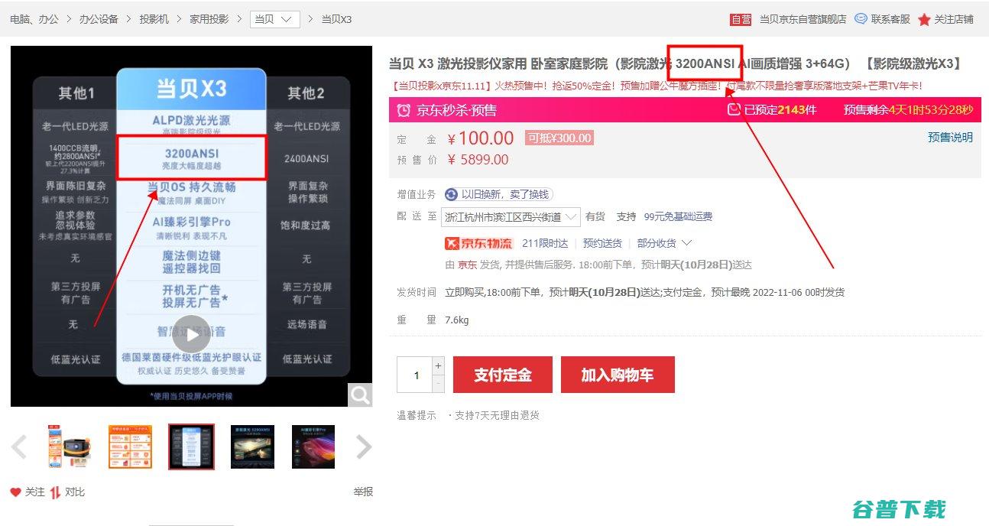Open the 当贝 brand dropdown in breadcrumb
This screenshot has width=989, height=526.
click(x=274, y=19)
